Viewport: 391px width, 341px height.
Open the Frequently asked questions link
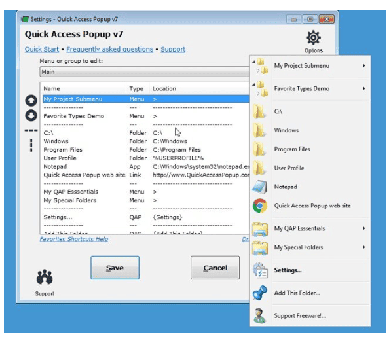click(x=110, y=49)
